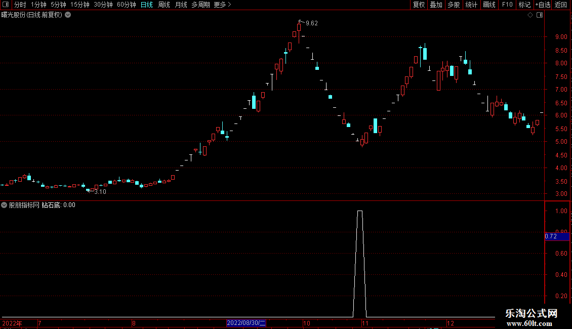This screenshot has height=329, width=572.
Task: Click month 12 on the time axis
Action: 451,323
